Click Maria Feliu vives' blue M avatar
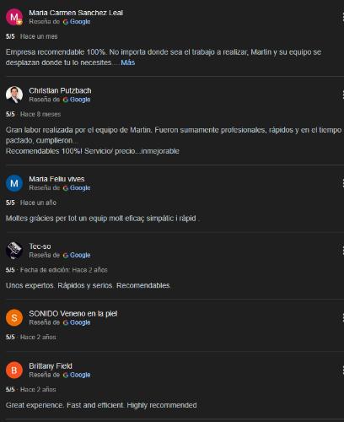The image size is (344, 422). pyautogui.click(x=14, y=183)
